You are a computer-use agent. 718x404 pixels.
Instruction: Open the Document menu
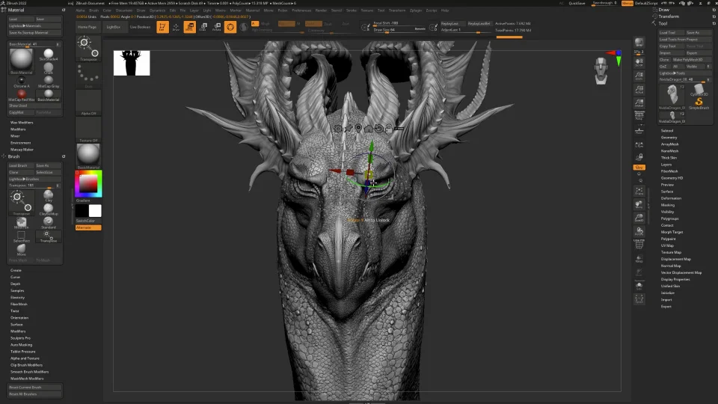(123, 10)
